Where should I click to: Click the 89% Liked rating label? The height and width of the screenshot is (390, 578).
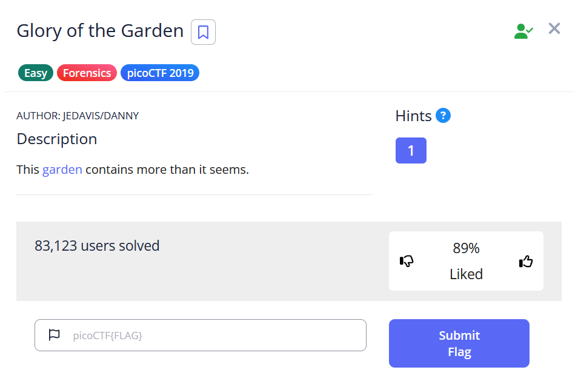(466, 261)
